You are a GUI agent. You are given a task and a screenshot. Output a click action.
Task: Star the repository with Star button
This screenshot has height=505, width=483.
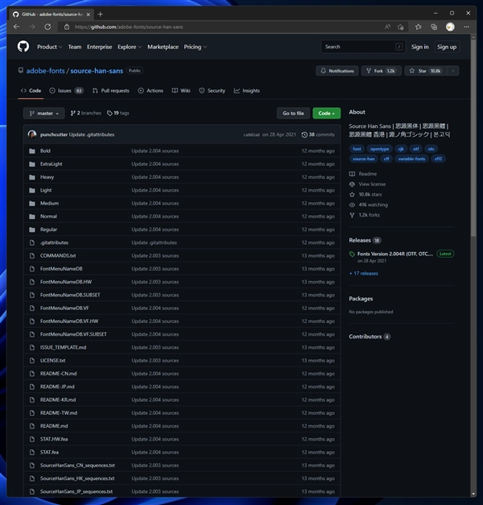[x=425, y=71]
